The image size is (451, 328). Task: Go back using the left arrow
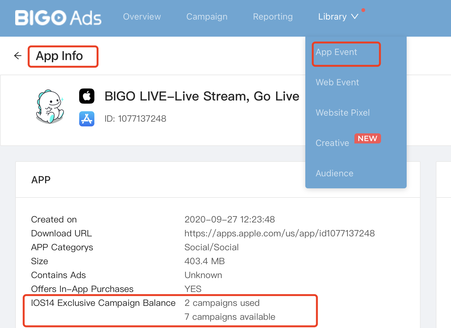coord(18,56)
